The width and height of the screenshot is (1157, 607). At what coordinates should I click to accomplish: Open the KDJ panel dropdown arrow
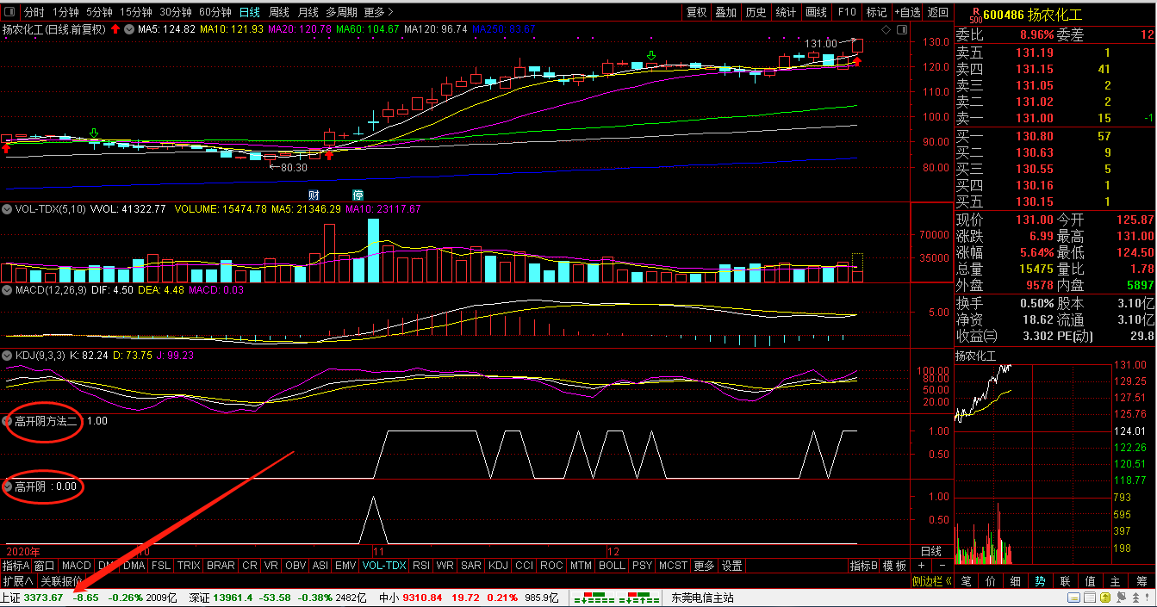pos(8,355)
